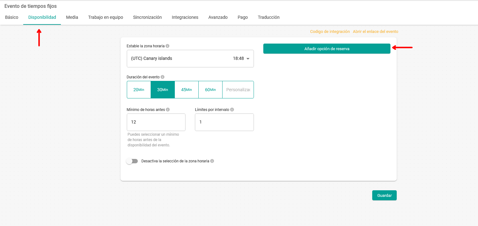Focus the Mínimo de horas antes field
Screen dimensions: 478x226
156,122
